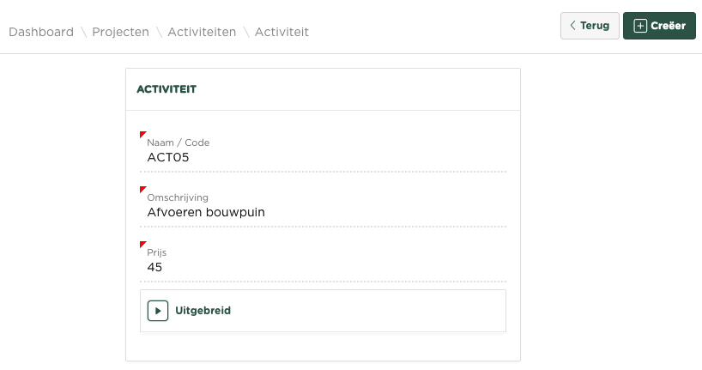This screenshot has height=370, width=702.
Task: Click the Naam / Code label
Action: click(179, 143)
